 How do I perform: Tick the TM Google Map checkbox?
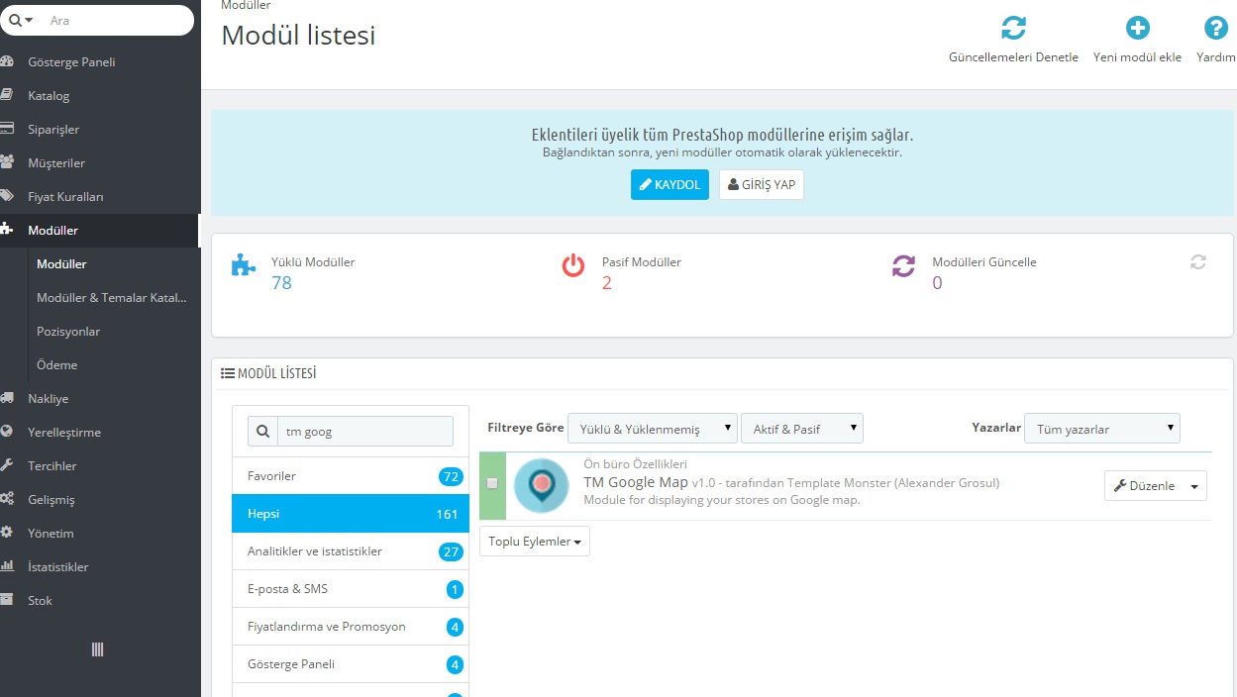(x=492, y=483)
